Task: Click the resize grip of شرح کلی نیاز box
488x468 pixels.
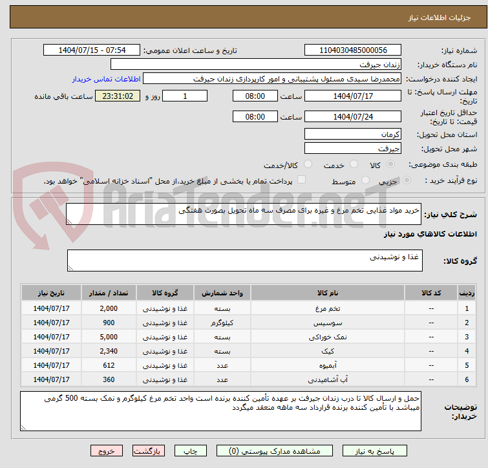Action: 69,221
